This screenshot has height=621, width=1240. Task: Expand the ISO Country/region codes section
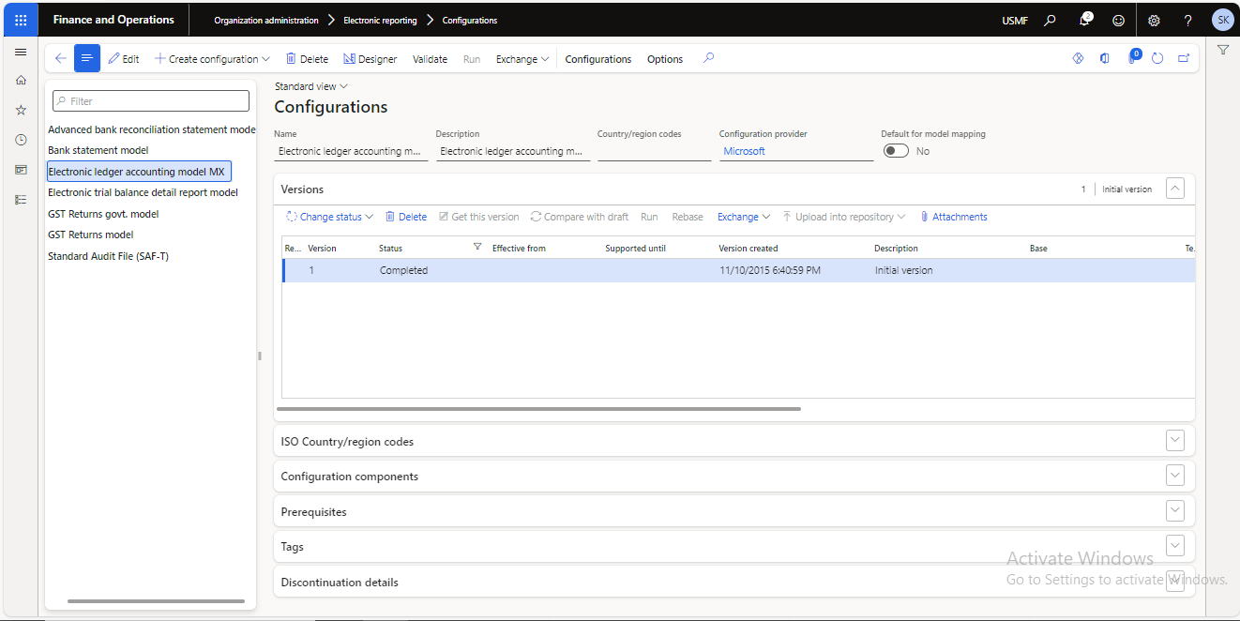coord(1175,441)
